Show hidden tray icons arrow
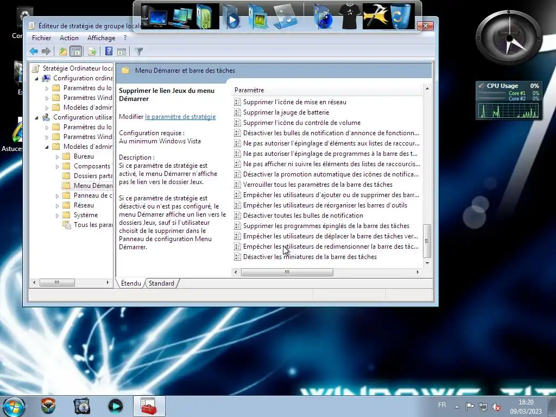Image resolution: width=556 pixels, height=417 pixels. click(x=457, y=407)
